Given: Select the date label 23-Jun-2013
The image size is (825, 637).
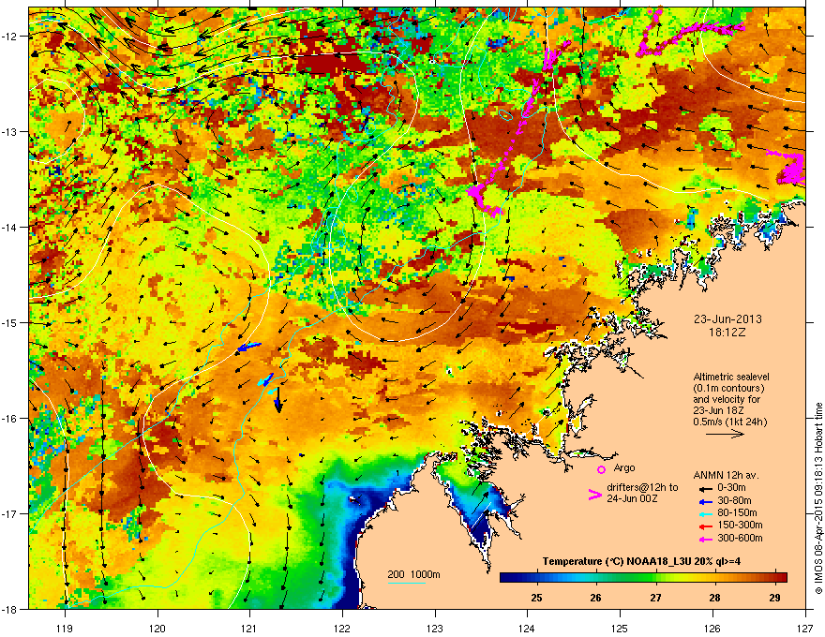Looking at the screenshot, I should (x=727, y=319).
